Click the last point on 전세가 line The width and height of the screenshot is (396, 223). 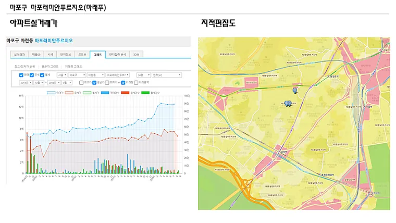coord(177,136)
